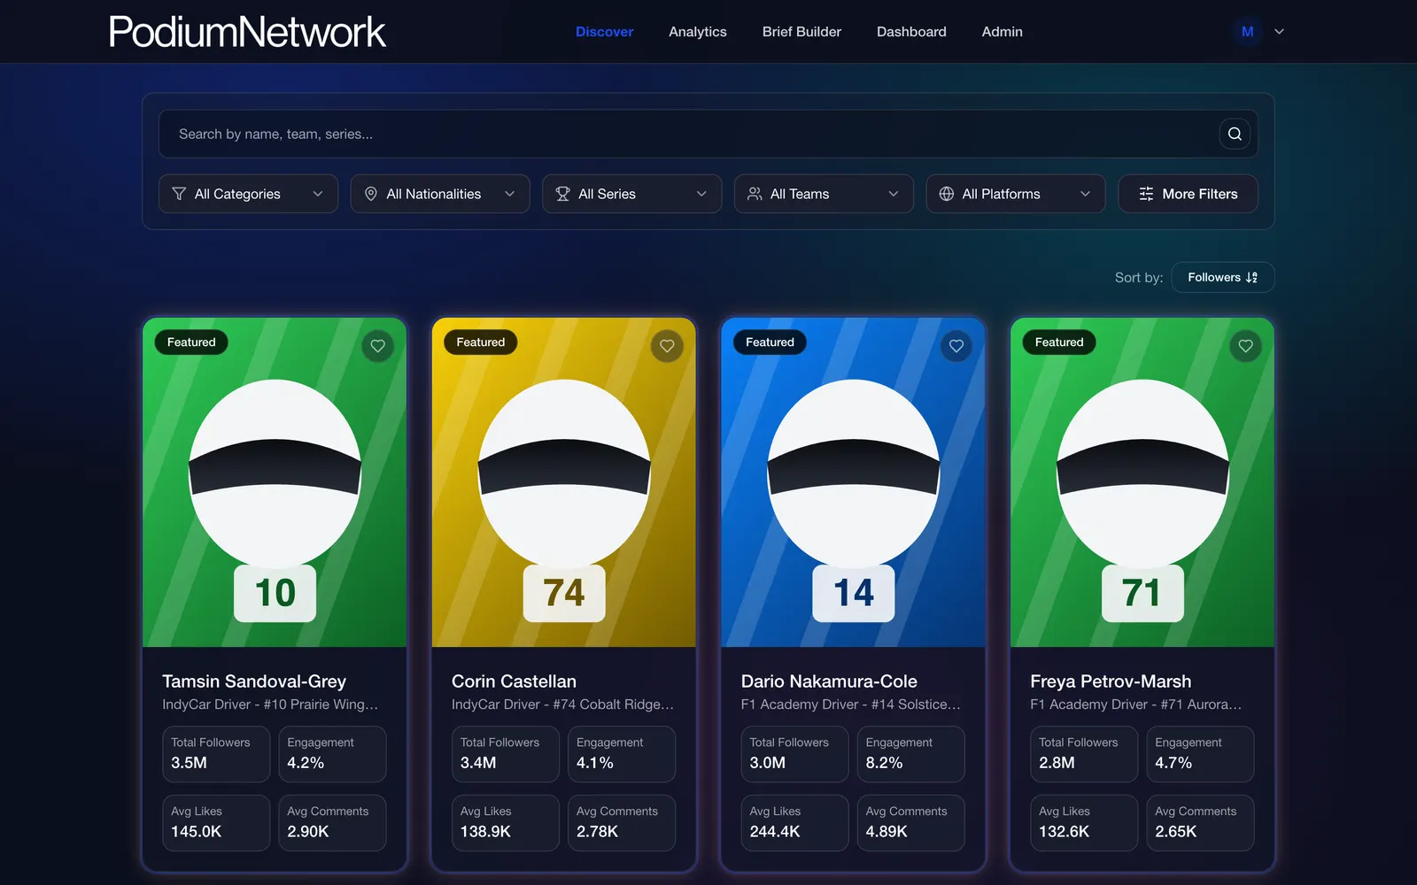The width and height of the screenshot is (1417, 885).
Task: Select Freya Petrov-Marsh's 132.6K Avg Likes stat
Action: click(x=1084, y=823)
